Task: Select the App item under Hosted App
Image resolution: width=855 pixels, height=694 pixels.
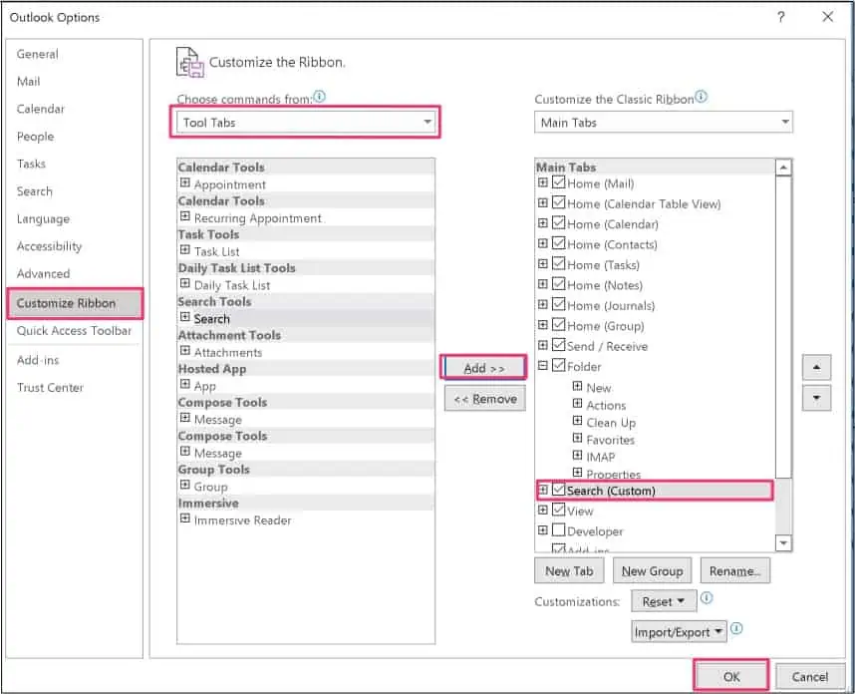Action: (x=205, y=386)
